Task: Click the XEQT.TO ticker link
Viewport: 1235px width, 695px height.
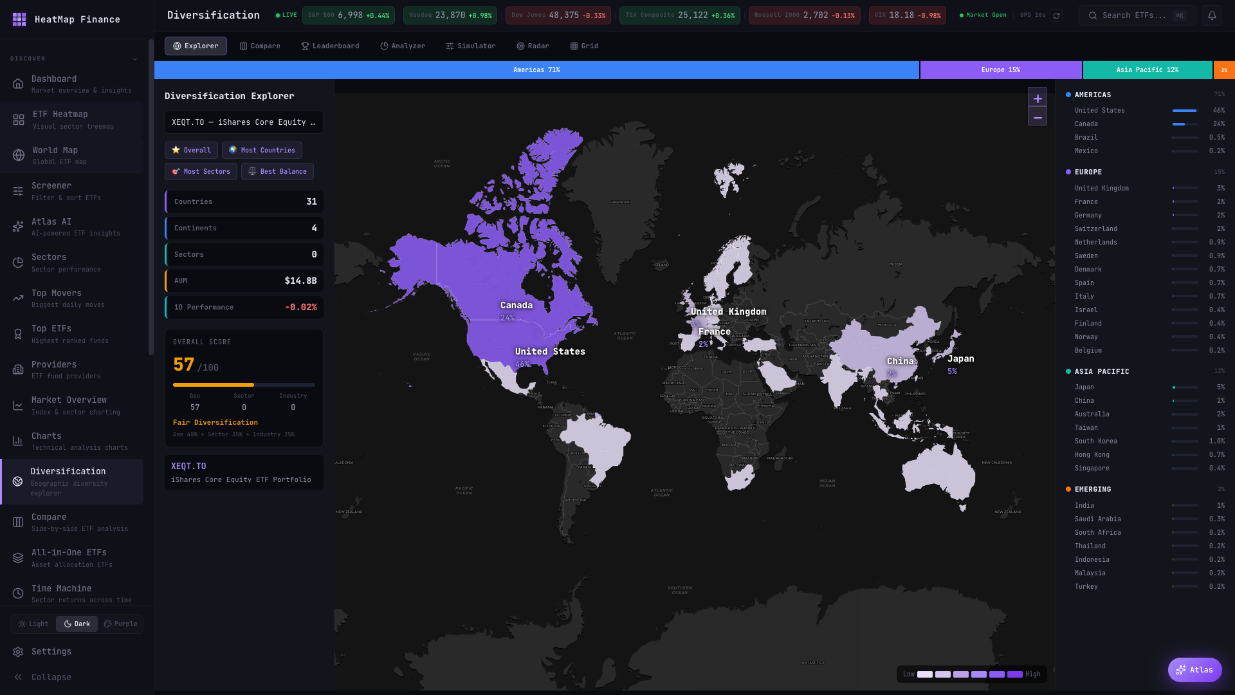Action: (188, 466)
